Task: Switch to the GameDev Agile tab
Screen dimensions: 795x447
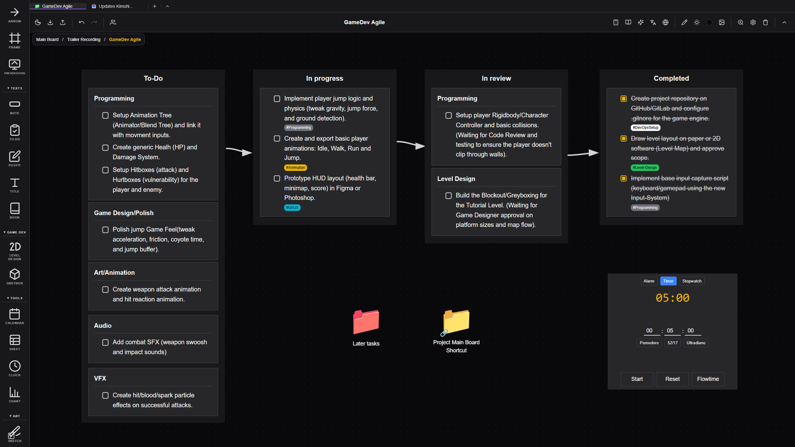Action: click(58, 6)
